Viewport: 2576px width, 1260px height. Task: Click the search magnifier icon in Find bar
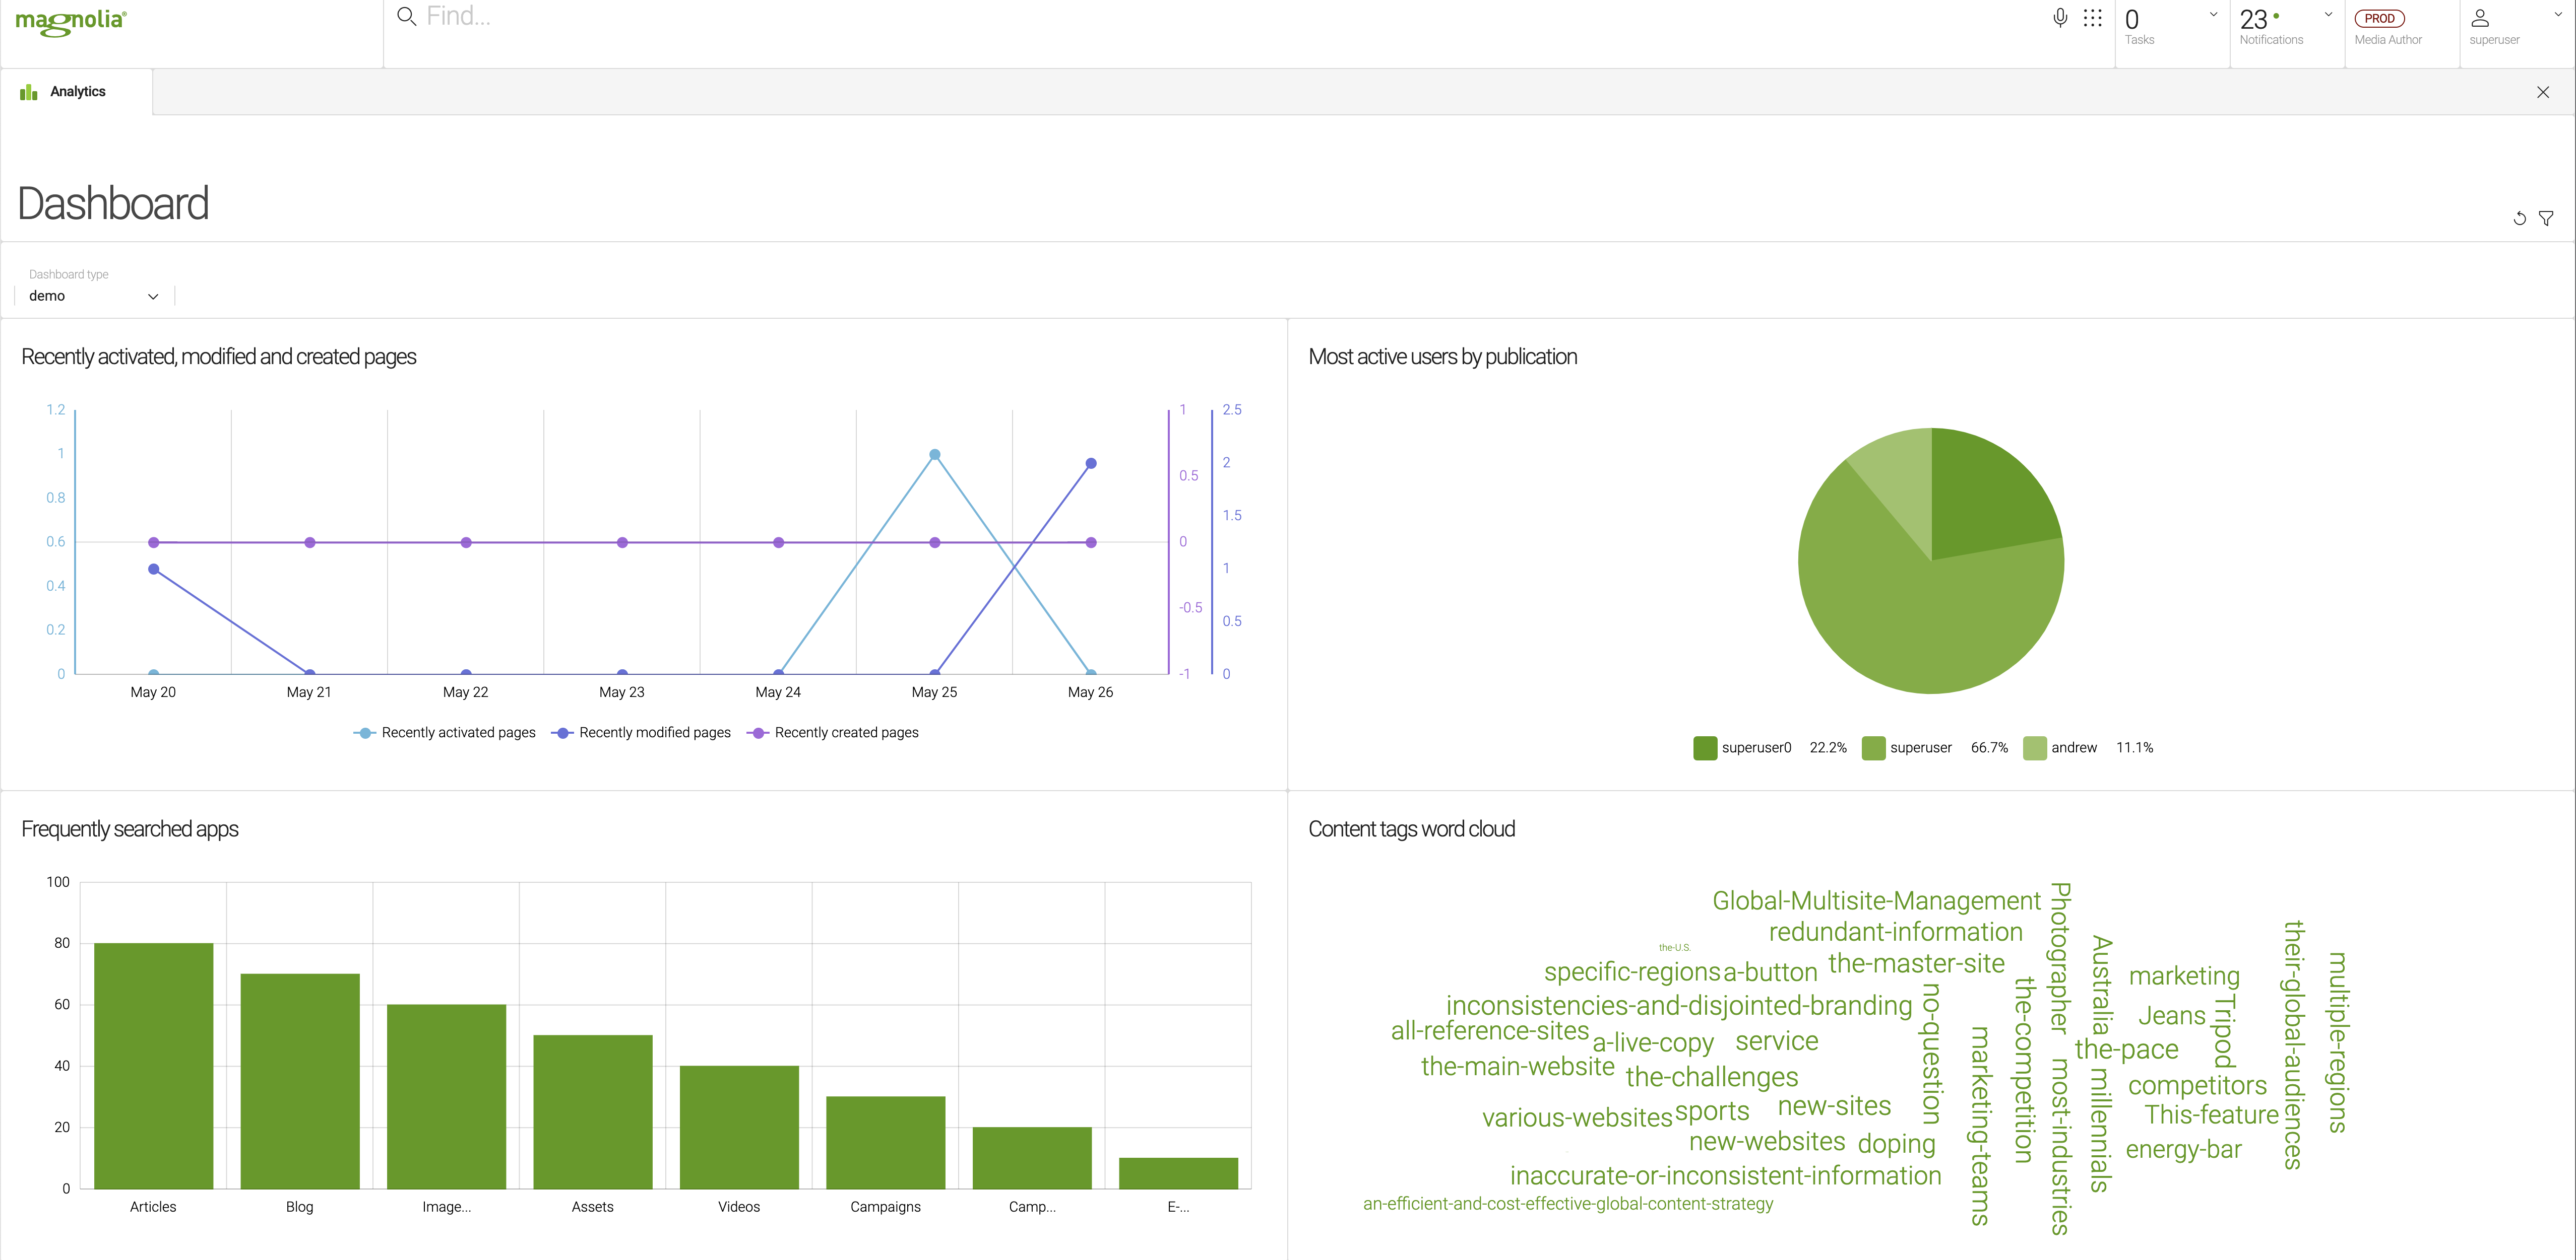pos(406,16)
